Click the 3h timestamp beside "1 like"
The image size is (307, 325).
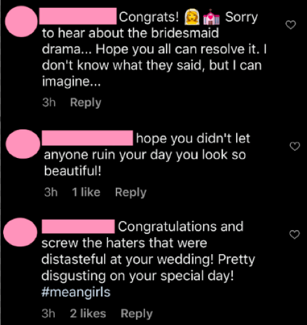51,192
